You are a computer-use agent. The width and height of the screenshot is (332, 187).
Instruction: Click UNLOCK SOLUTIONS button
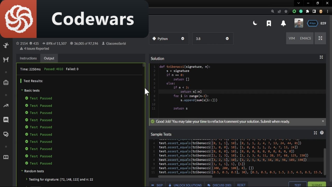(x=185, y=185)
